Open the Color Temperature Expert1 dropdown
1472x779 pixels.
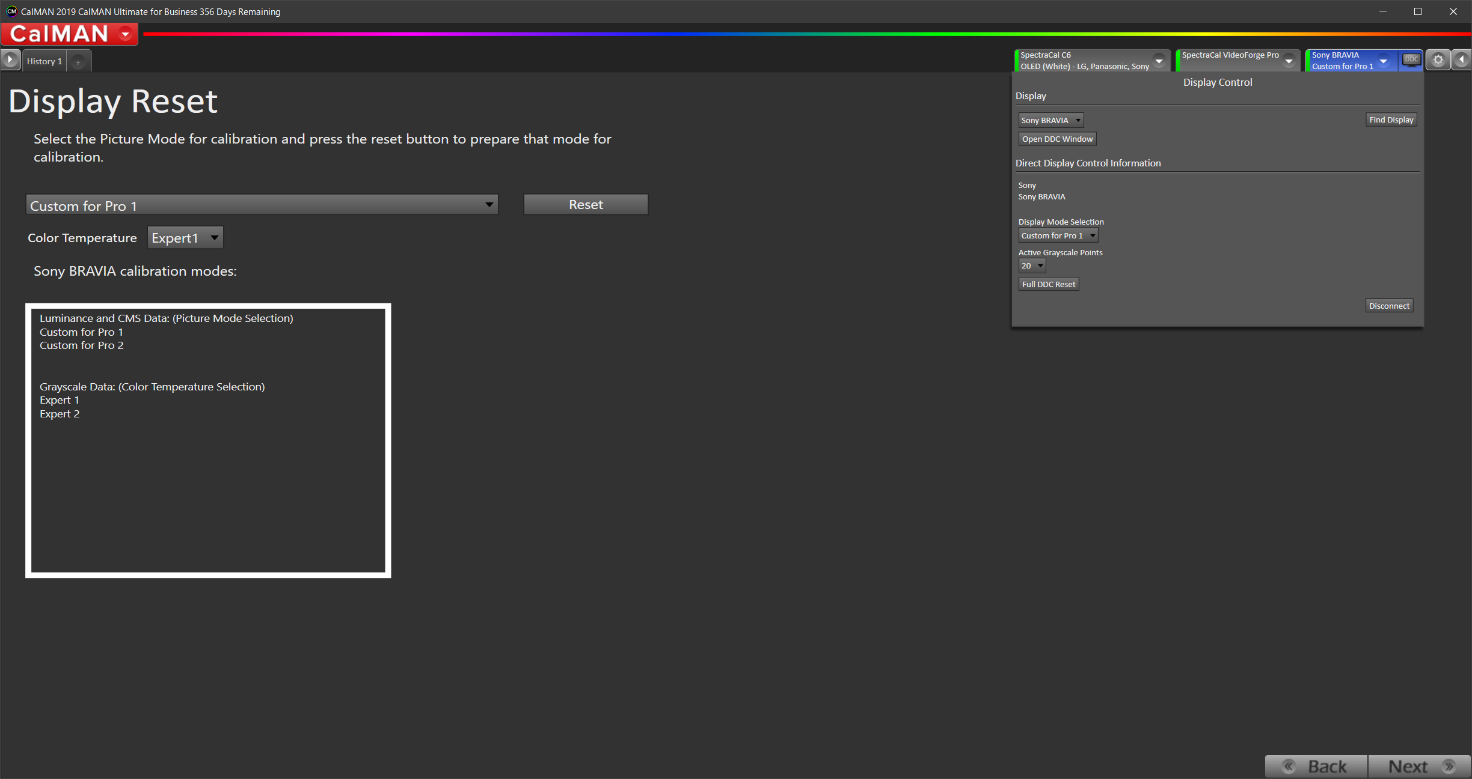pos(185,238)
